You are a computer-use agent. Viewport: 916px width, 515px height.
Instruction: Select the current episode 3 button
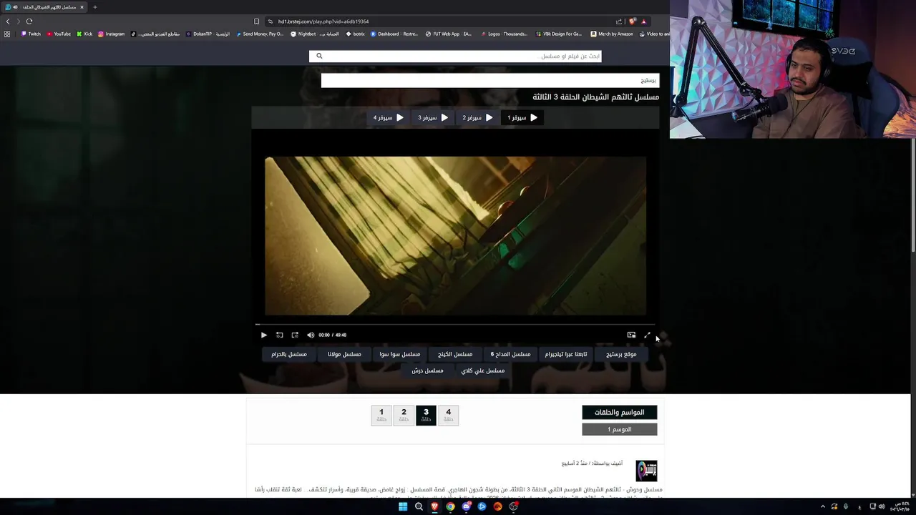(x=426, y=415)
